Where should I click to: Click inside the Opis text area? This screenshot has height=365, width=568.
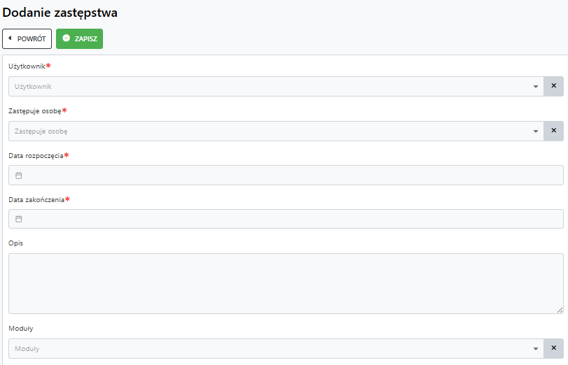click(286, 283)
